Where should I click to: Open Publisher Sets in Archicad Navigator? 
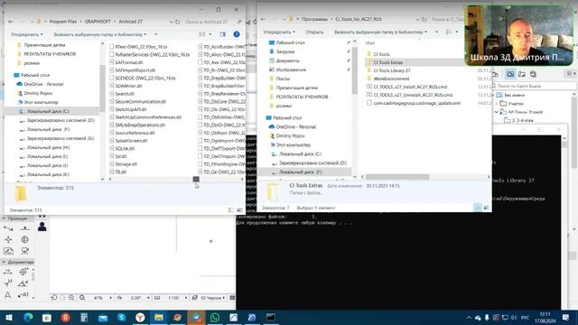[533, 74]
